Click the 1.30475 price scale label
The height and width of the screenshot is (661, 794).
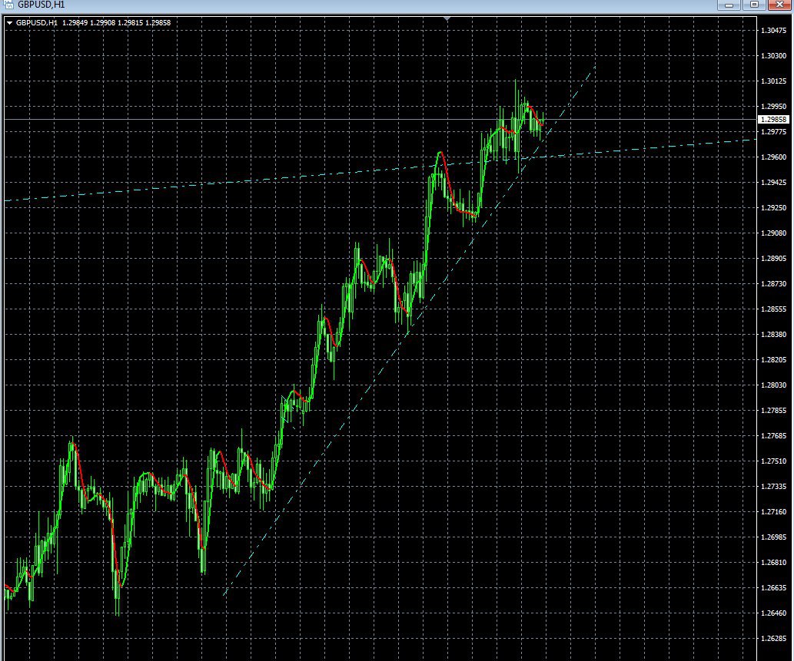click(773, 31)
